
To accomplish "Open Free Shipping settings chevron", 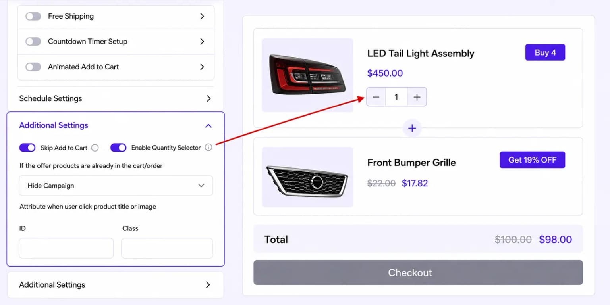I will tap(202, 16).
